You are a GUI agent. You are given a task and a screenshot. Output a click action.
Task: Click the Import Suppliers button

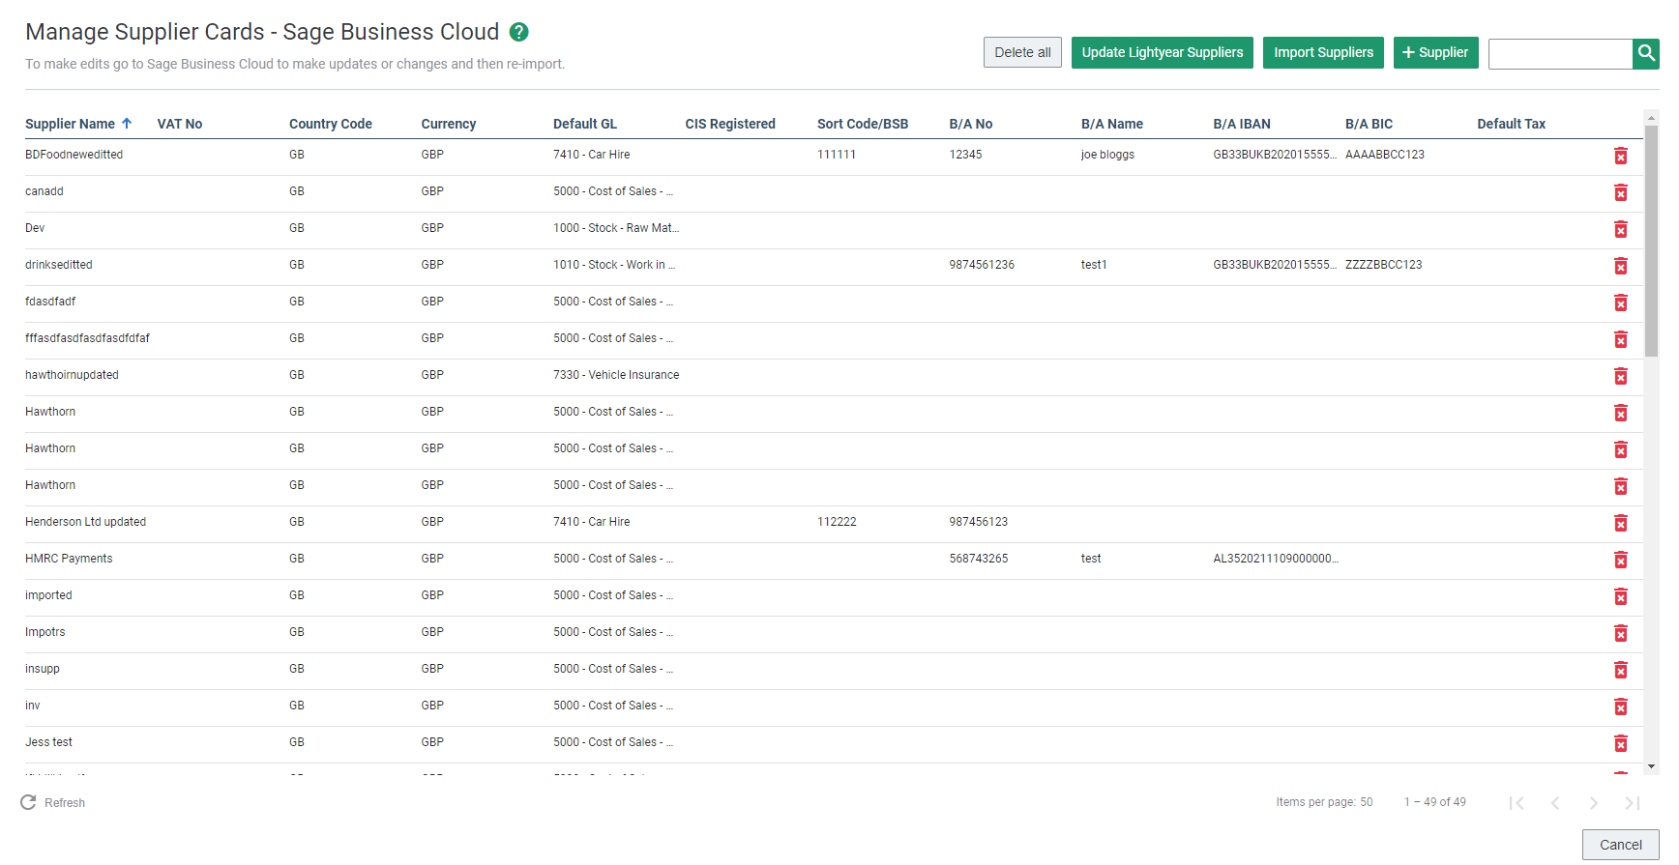[x=1323, y=52]
